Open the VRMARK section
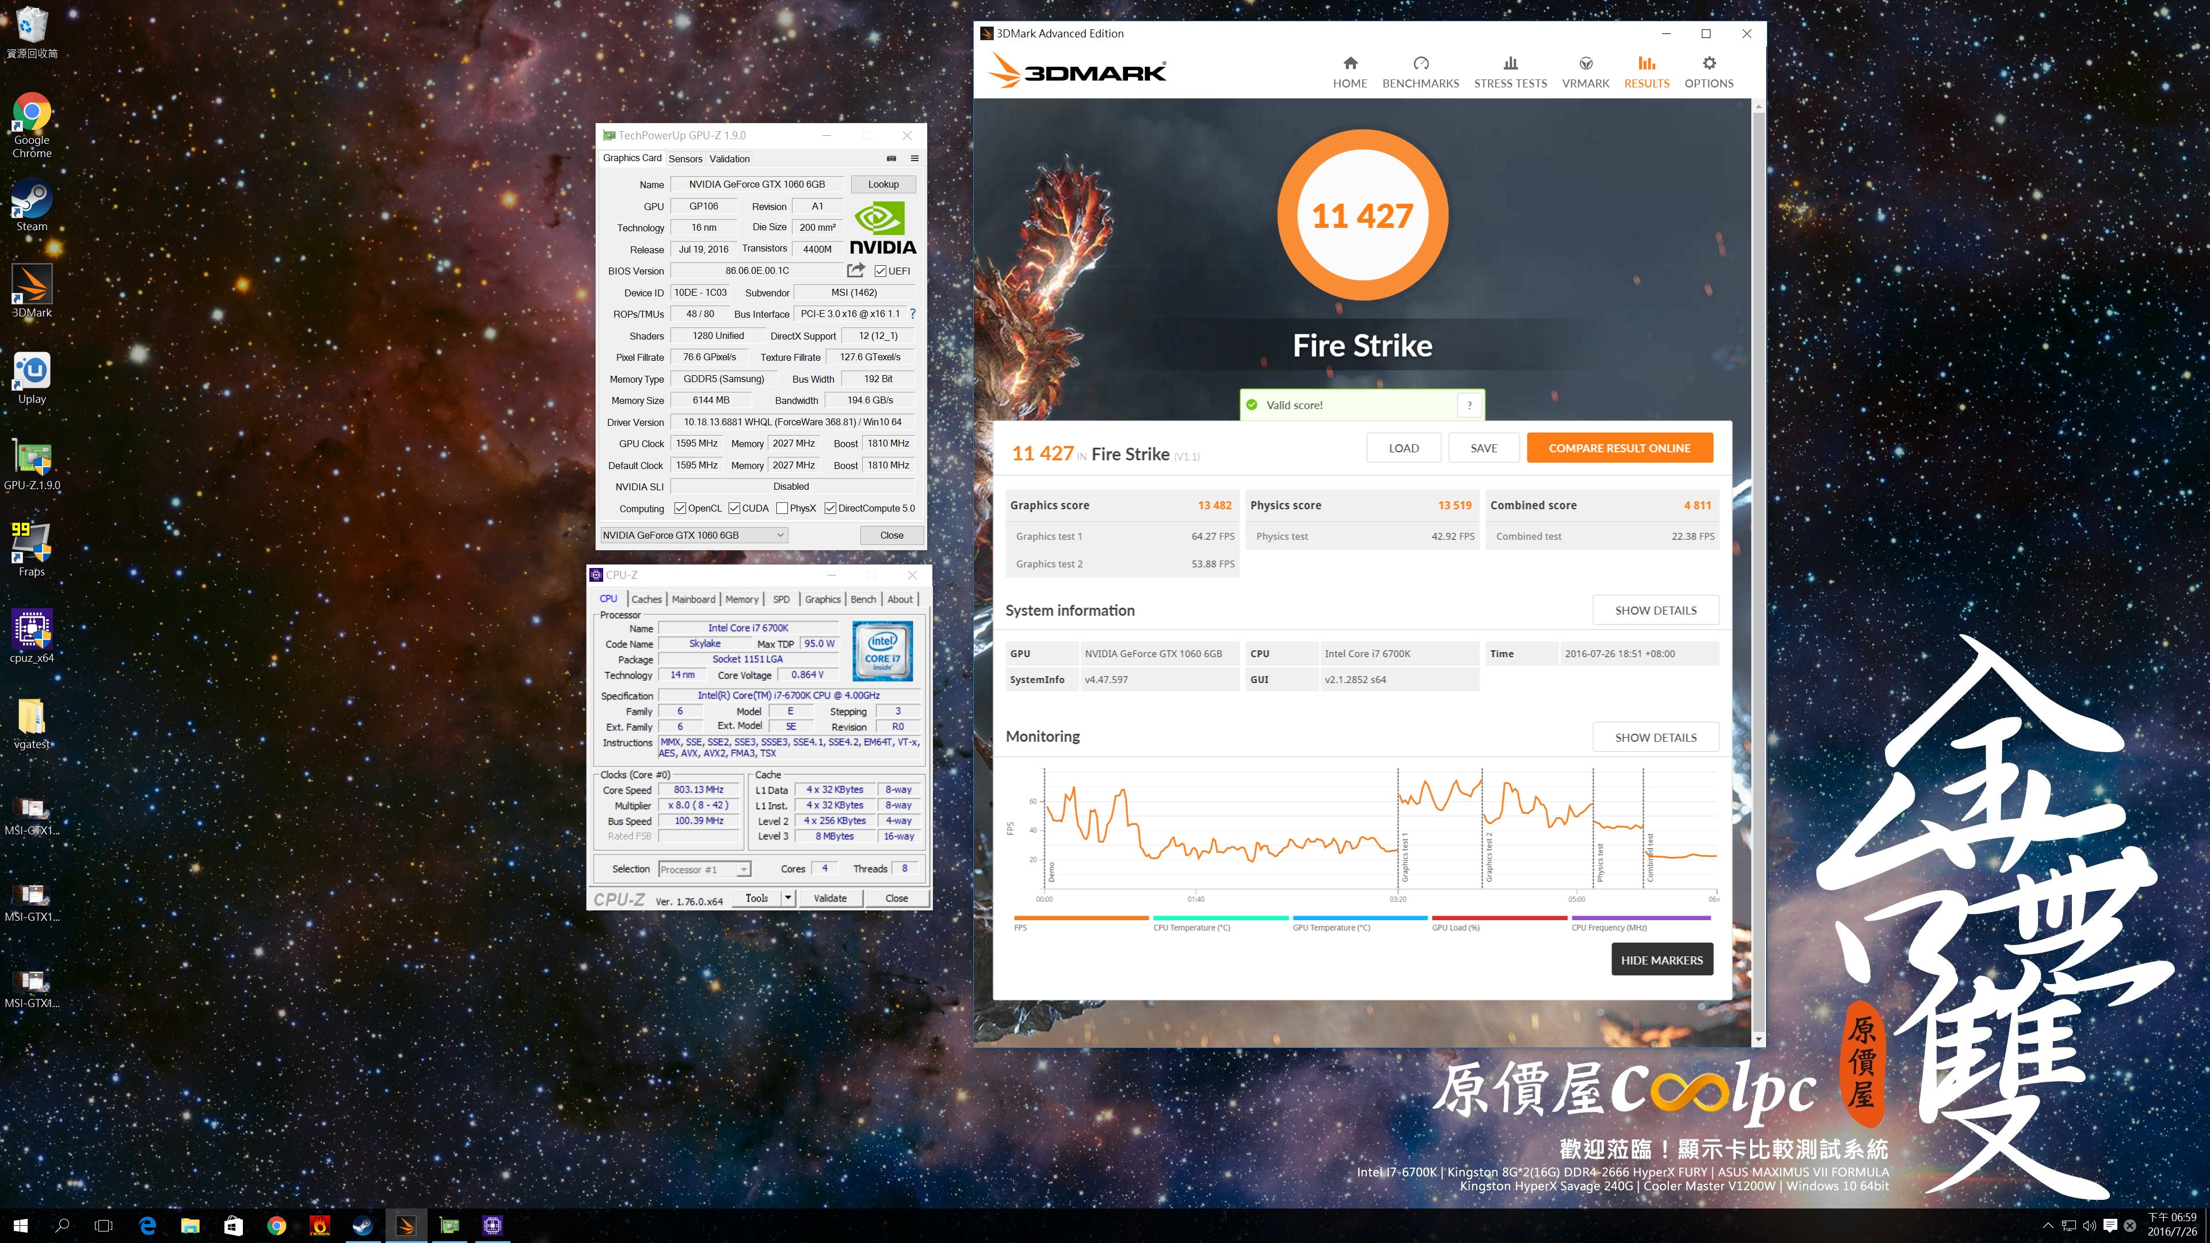This screenshot has width=2210, height=1243. tap(1586, 72)
